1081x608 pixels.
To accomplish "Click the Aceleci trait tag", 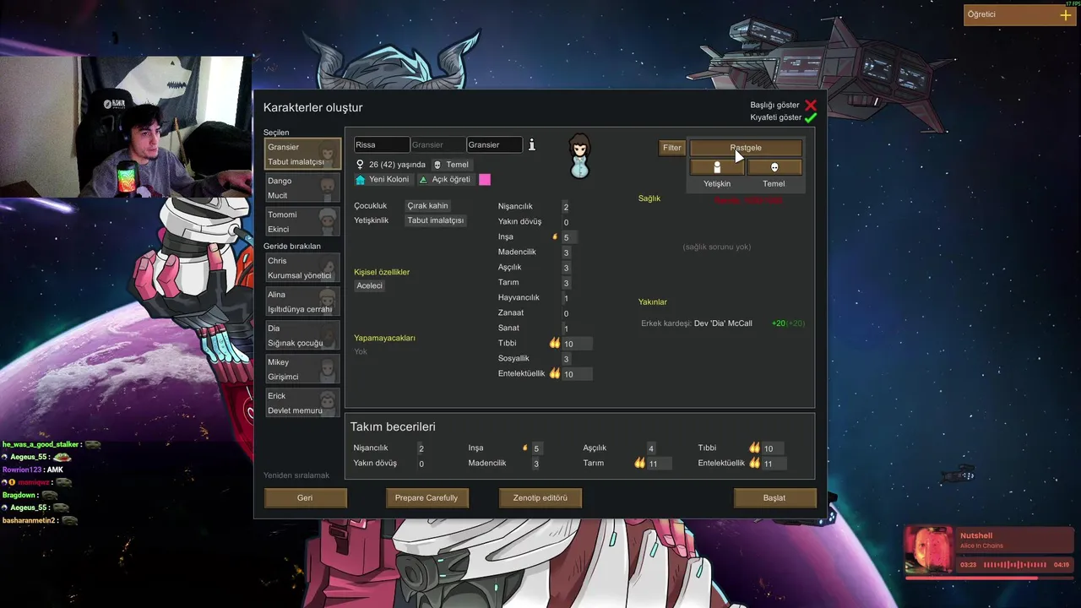I will tap(370, 285).
